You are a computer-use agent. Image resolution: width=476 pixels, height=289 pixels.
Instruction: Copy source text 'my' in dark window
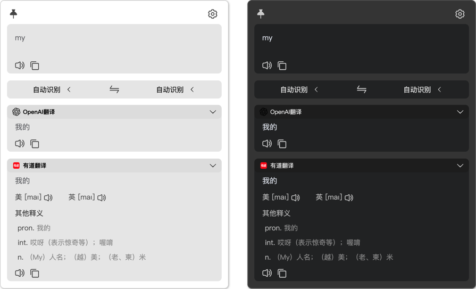pyautogui.click(x=282, y=65)
